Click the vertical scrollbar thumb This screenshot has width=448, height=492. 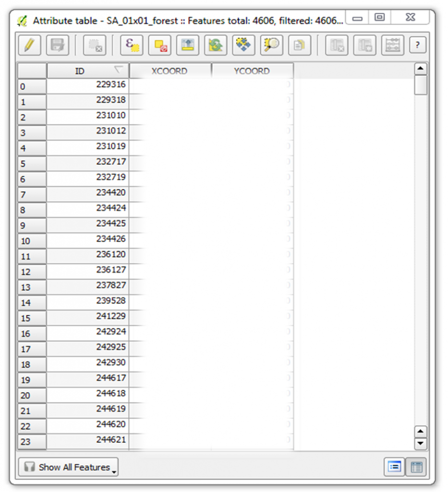pyautogui.click(x=421, y=85)
